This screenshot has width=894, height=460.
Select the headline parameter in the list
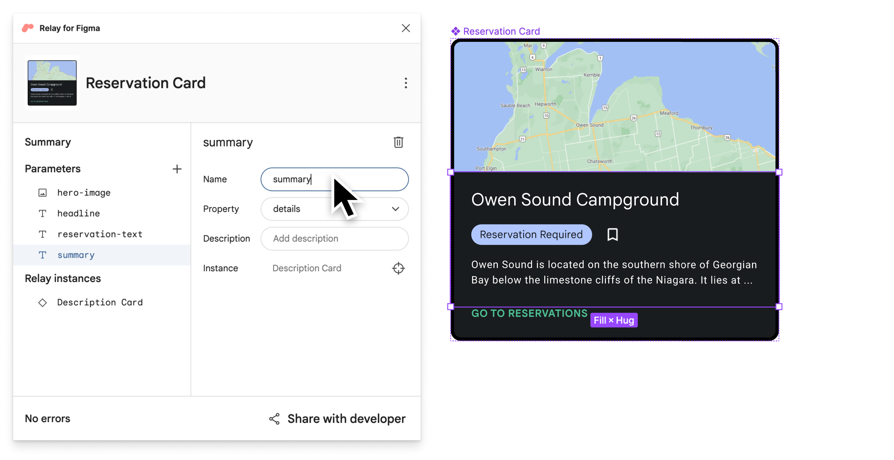coord(78,213)
